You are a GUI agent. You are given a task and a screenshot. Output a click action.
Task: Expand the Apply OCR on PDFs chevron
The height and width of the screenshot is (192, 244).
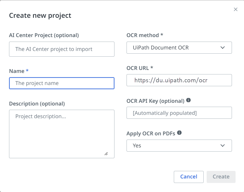(223, 146)
